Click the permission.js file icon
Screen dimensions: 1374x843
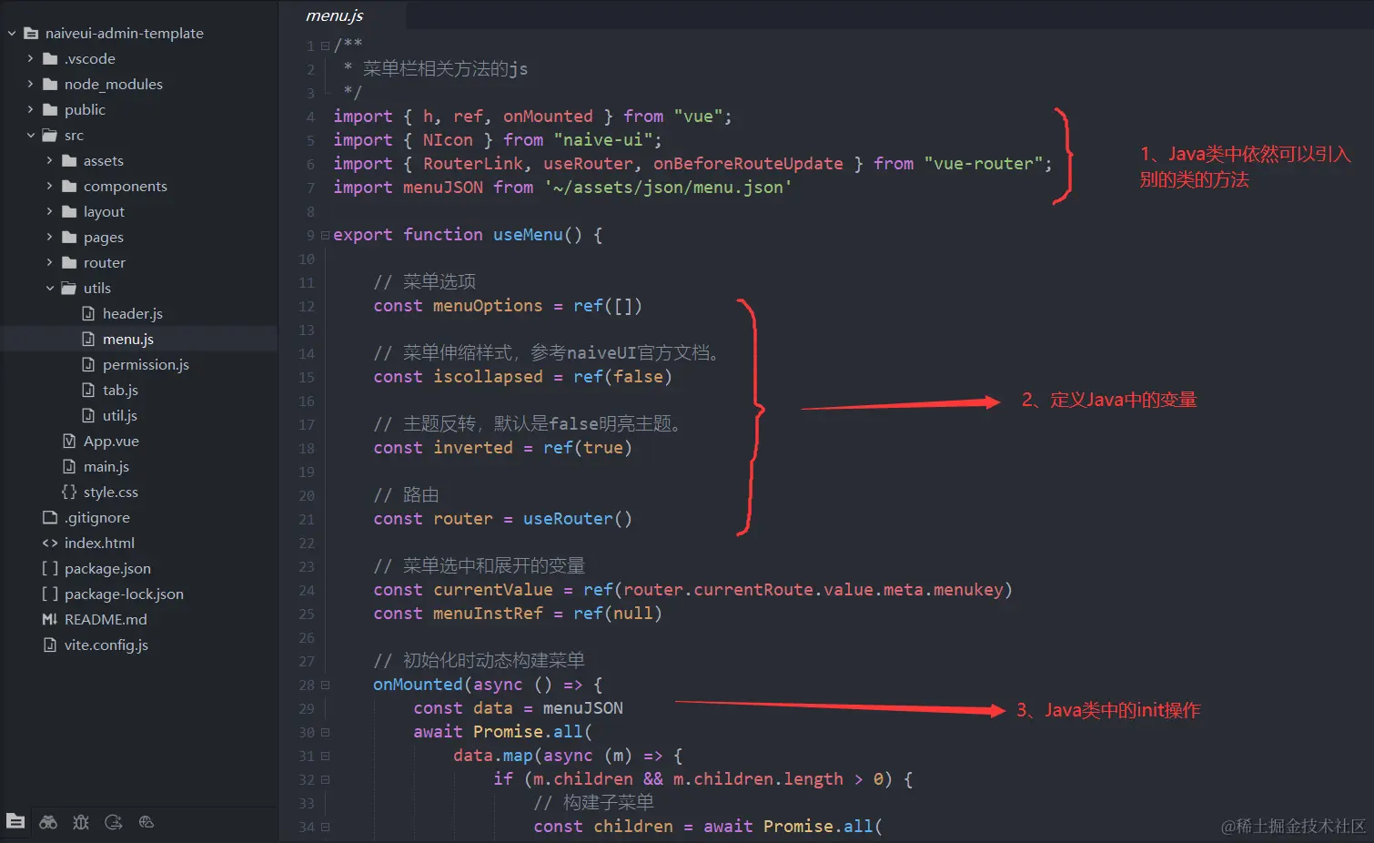(x=88, y=364)
